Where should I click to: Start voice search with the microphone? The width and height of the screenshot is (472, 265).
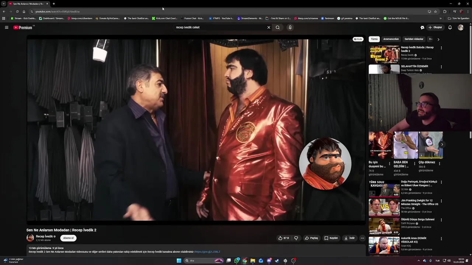click(x=290, y=27)
